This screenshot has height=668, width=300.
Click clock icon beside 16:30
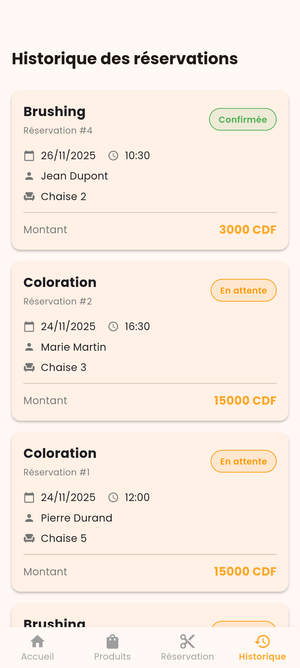[113, 326]
